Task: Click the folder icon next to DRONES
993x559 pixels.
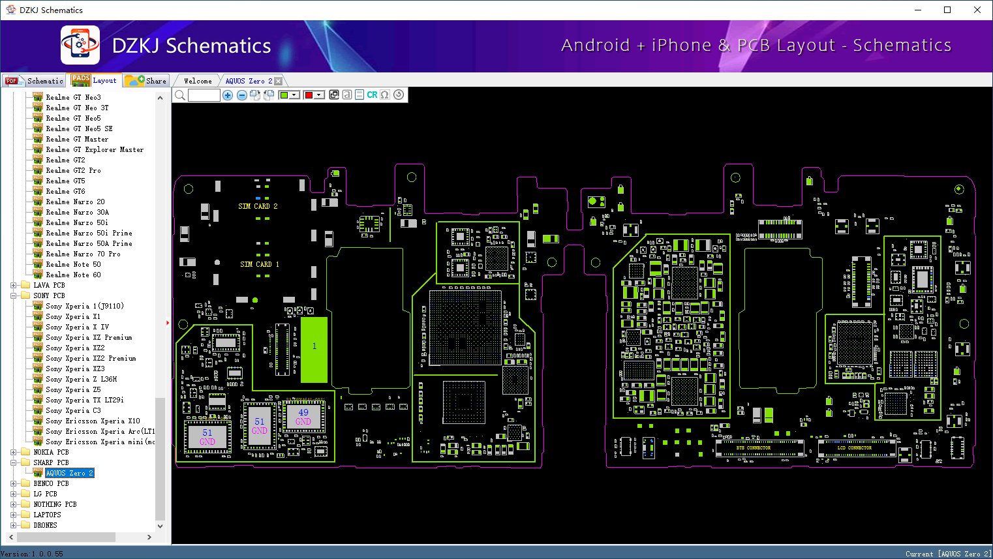Action: (x=25, y=525)
